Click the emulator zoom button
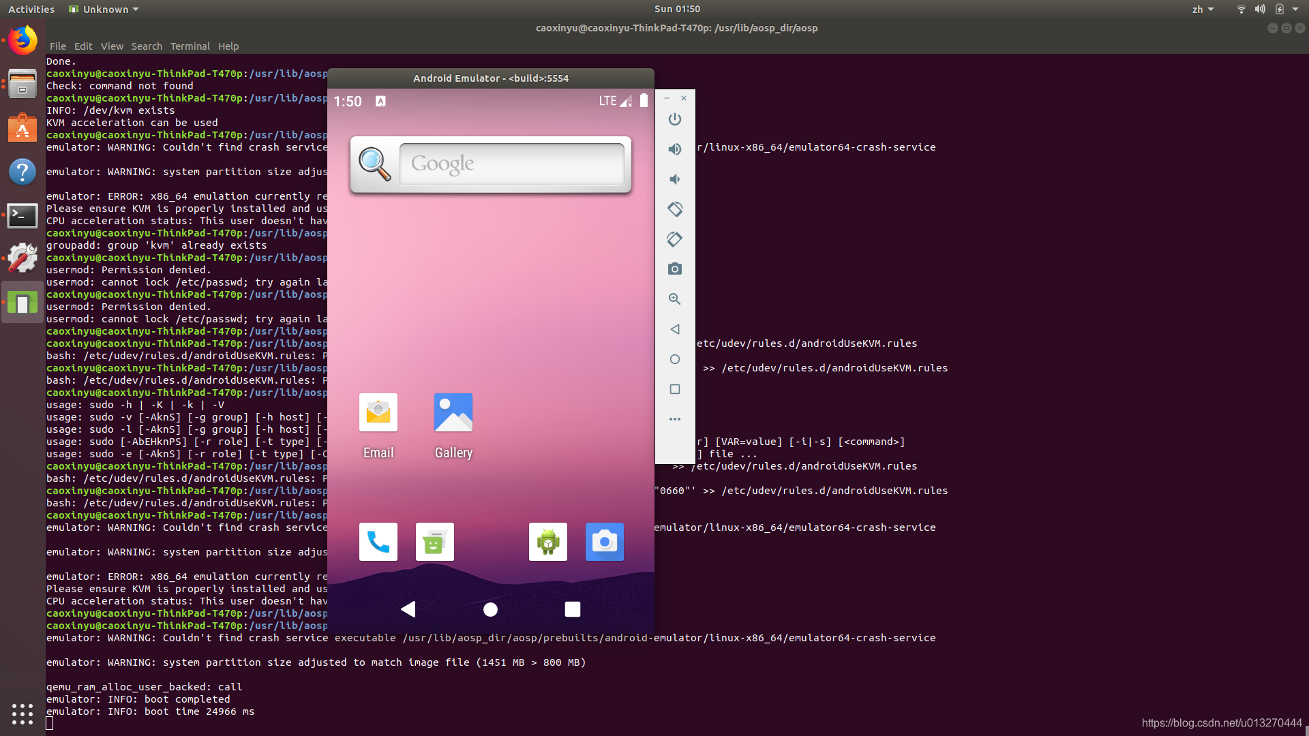Viewport: 1309px width, 736px height. (x=675, y=298)
